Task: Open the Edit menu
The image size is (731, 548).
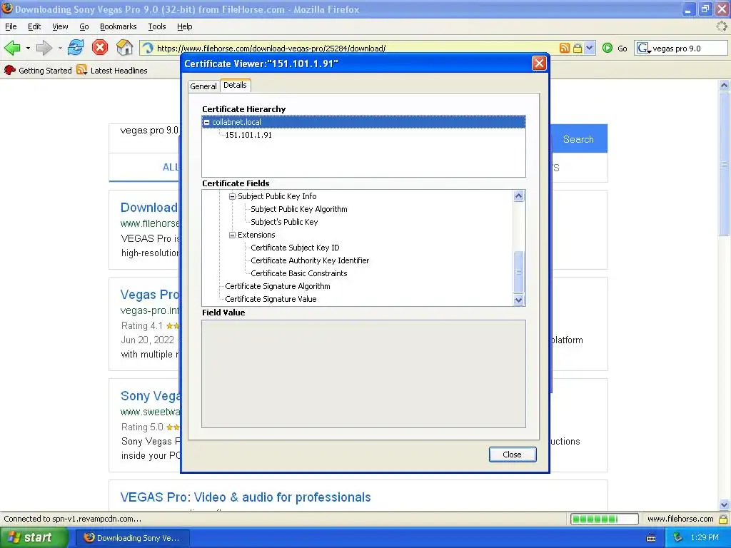Action: point(34,26)
